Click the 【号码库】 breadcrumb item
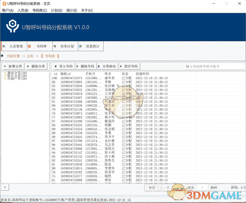This screenshot has height=203, width=246. (x=50, y=56)
